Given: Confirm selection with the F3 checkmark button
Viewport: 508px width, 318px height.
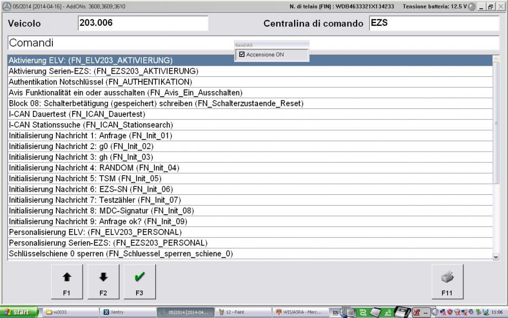Looking at the screenshot, I should [140, 281].
